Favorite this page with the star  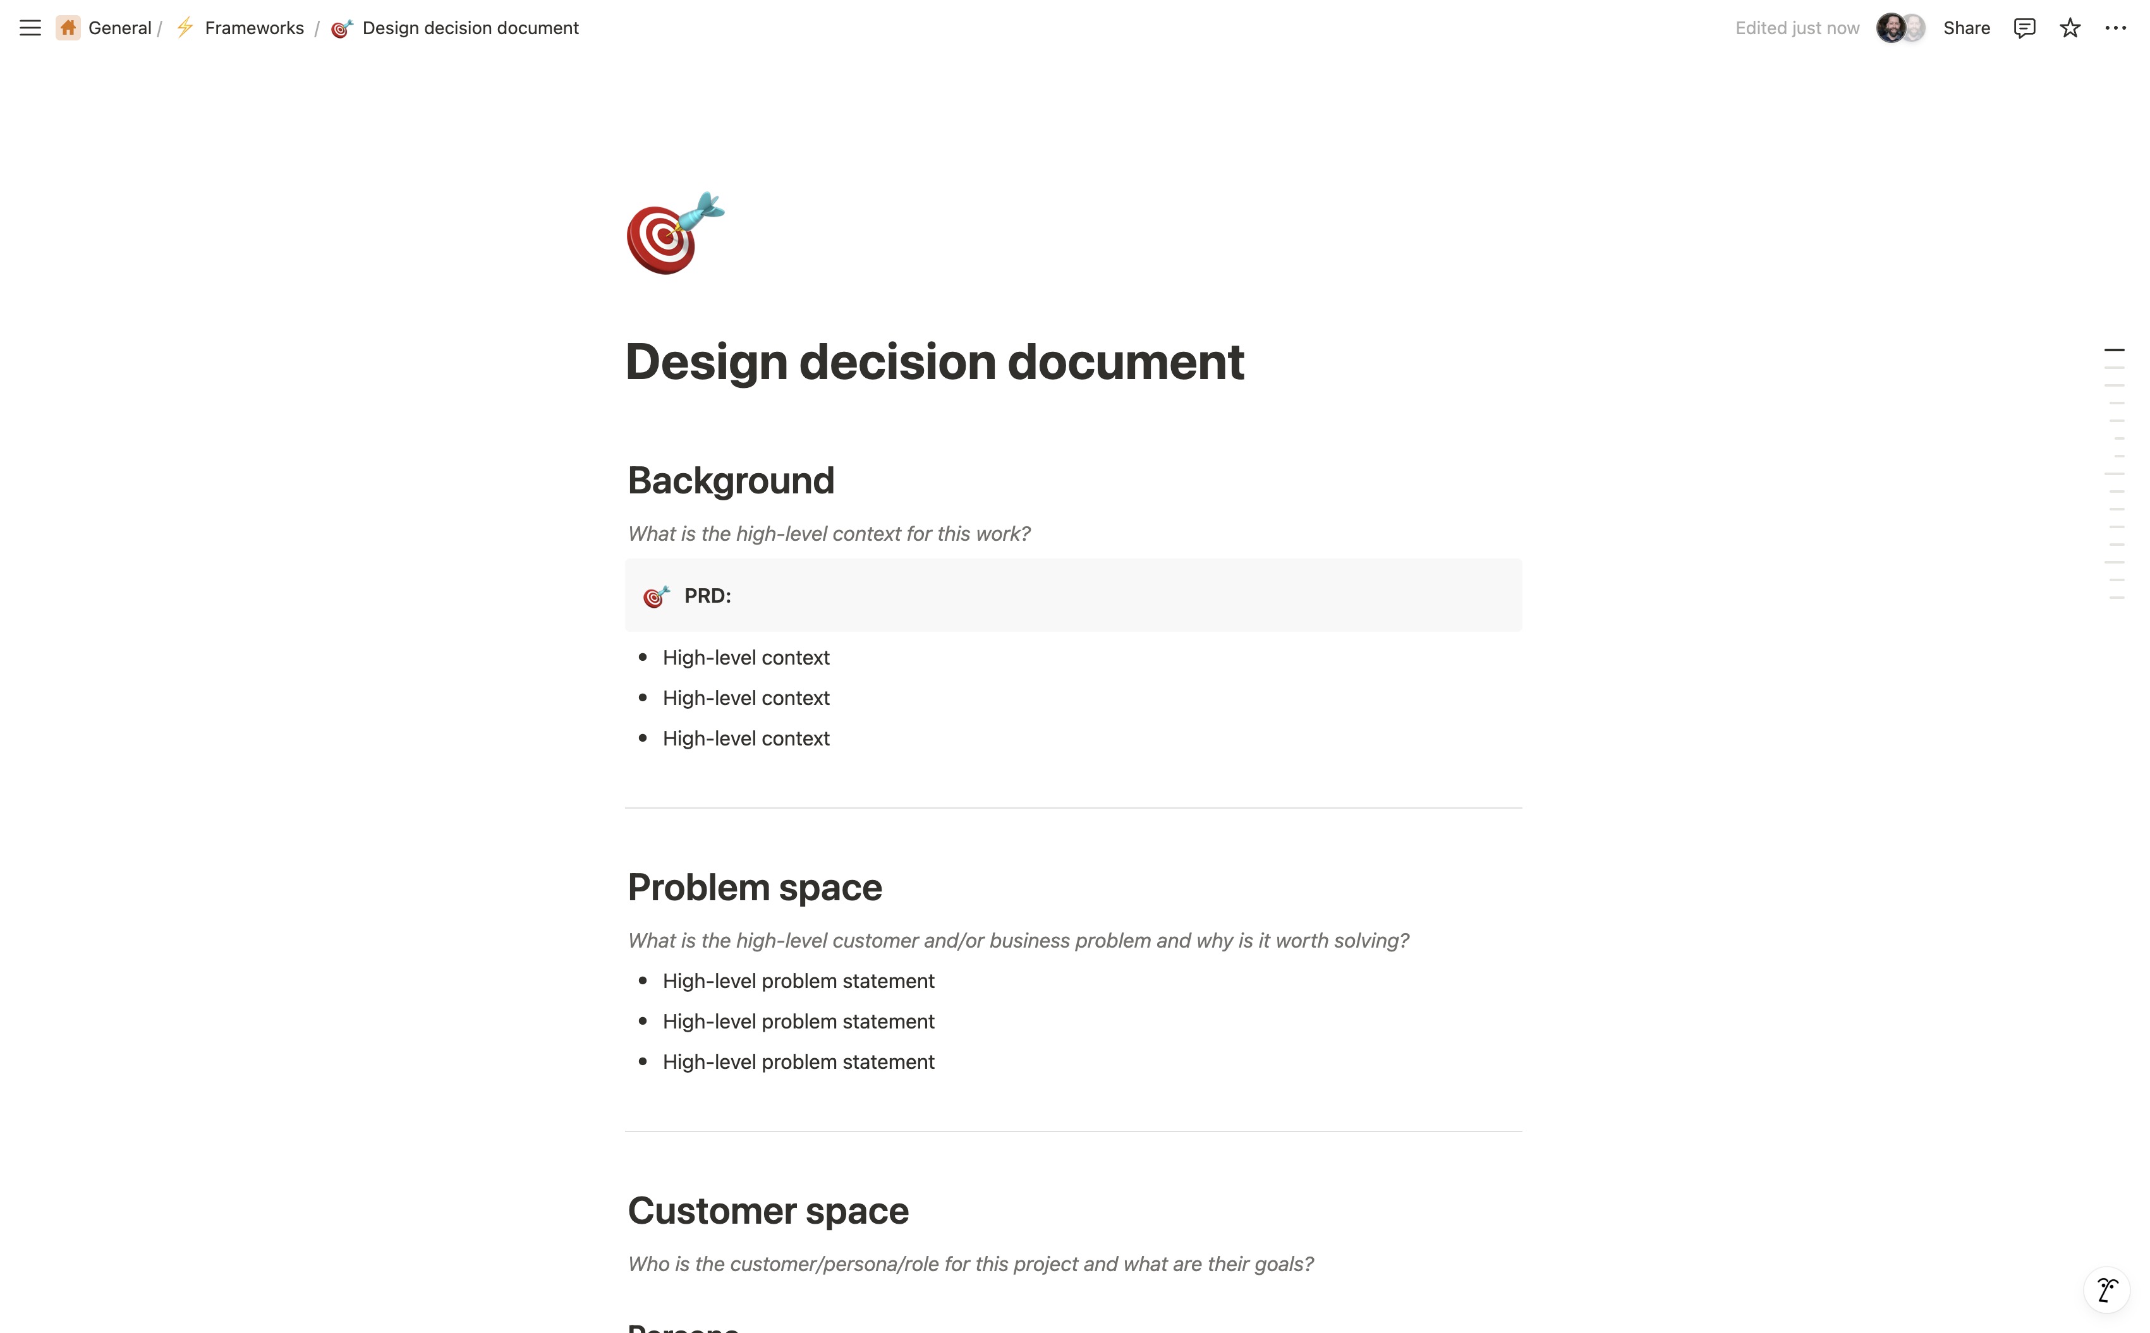tap(2069, 28)
